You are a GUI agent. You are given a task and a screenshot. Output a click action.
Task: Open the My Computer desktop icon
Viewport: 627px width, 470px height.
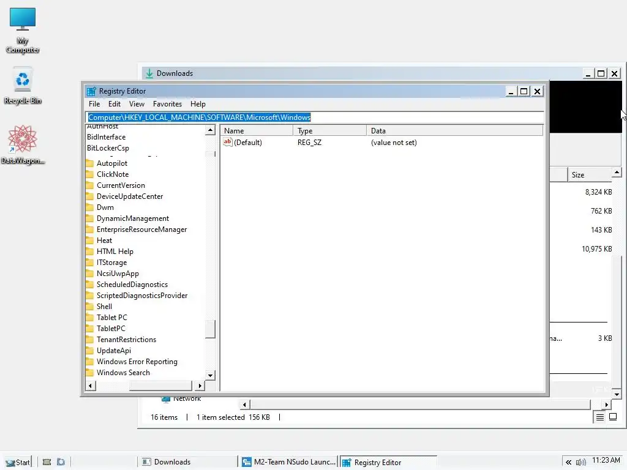(23, 31)
